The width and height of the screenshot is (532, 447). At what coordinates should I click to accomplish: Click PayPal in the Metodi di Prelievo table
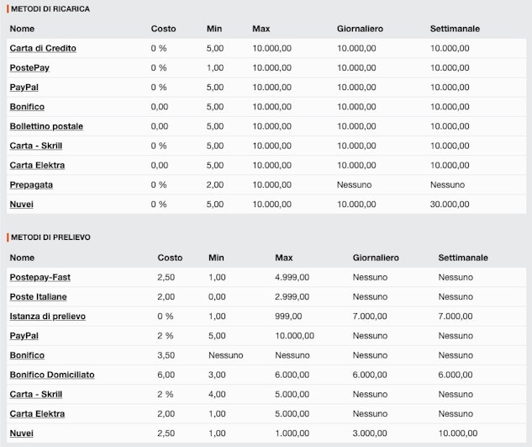[24, 335]
